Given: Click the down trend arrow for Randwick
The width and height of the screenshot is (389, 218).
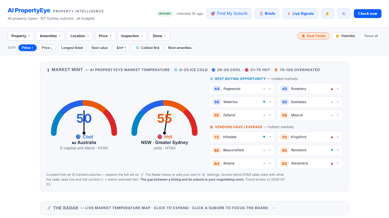Looking at the screenshot, I should pos(332,150).
